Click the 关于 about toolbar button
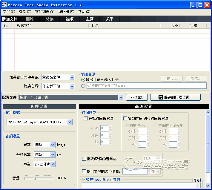Screen dimensions: 212x190 pyautogui.click(x=110, y=19)
